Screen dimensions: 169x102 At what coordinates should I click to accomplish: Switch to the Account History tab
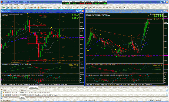[x=14, y=97]
